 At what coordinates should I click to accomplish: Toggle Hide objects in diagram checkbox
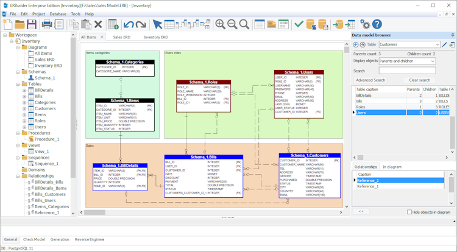click(409, 212)
